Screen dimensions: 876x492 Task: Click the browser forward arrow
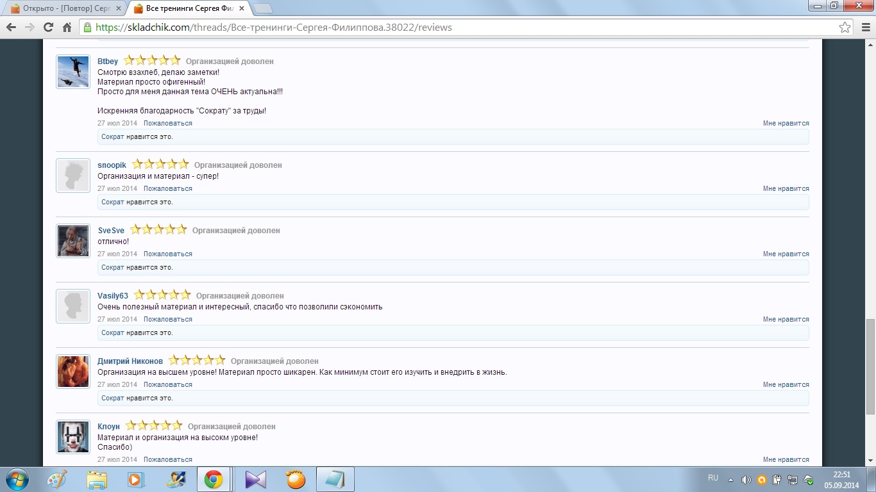(x=29, y=28)
